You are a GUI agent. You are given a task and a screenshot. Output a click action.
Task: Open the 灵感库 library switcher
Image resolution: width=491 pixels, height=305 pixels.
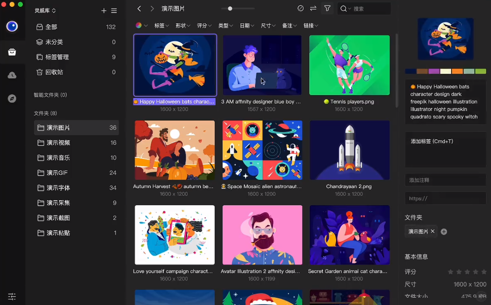tap(45, 11)
